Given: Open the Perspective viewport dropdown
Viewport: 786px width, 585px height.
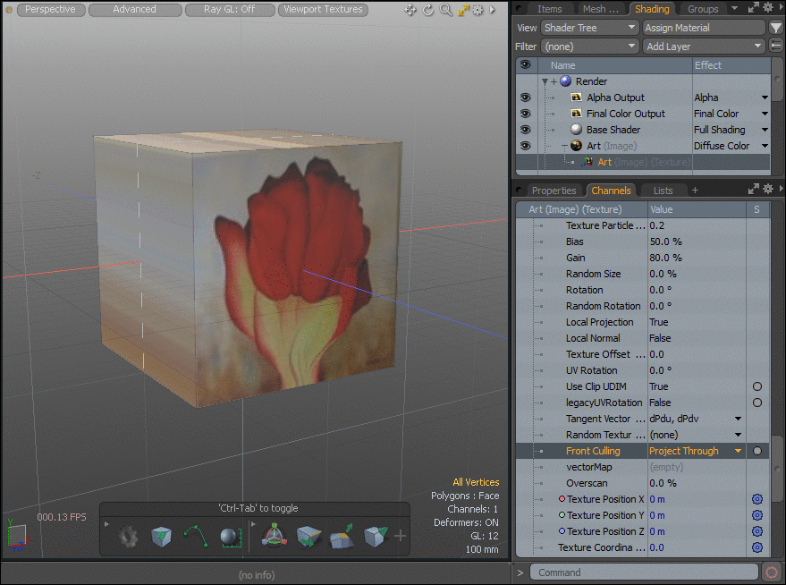Looking at the screenshot, I should pos(49,9).
